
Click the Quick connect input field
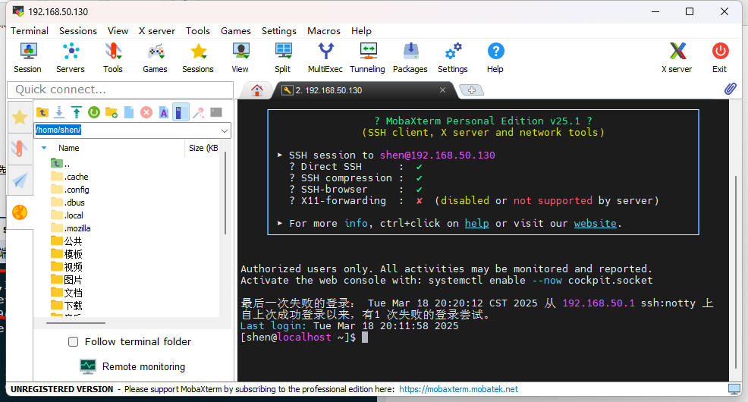pos(120,90)
